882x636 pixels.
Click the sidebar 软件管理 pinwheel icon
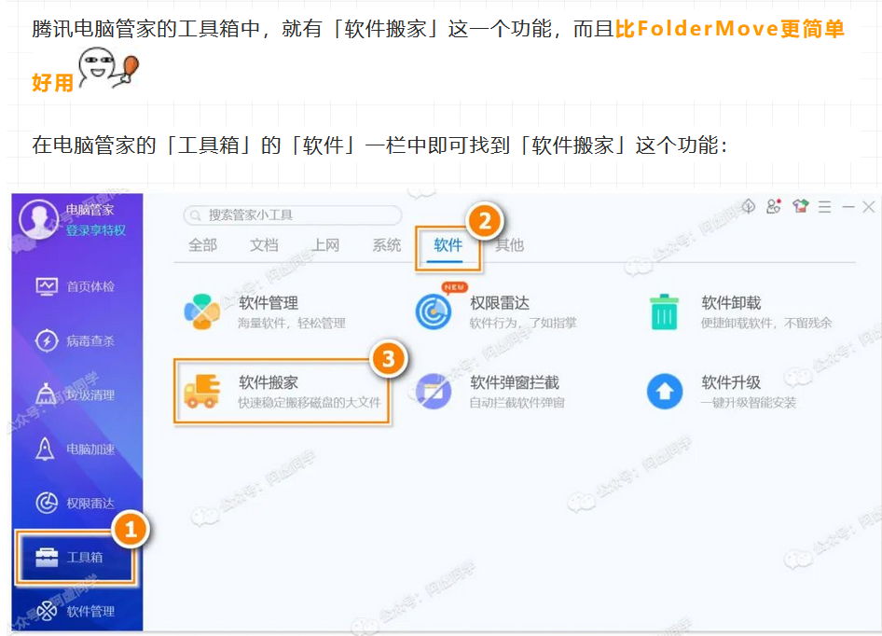[47, 611]
